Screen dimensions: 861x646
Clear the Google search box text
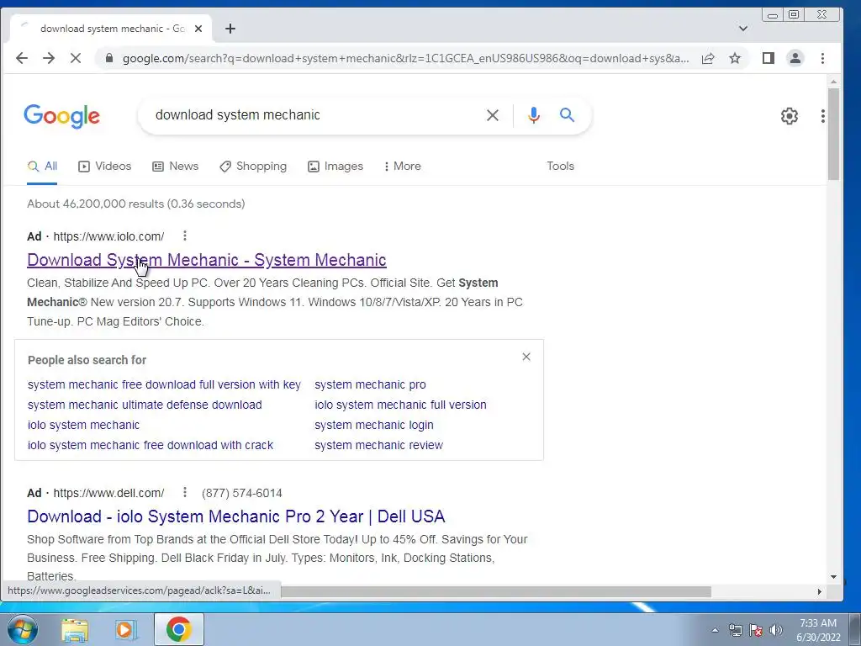pos(493,115)
